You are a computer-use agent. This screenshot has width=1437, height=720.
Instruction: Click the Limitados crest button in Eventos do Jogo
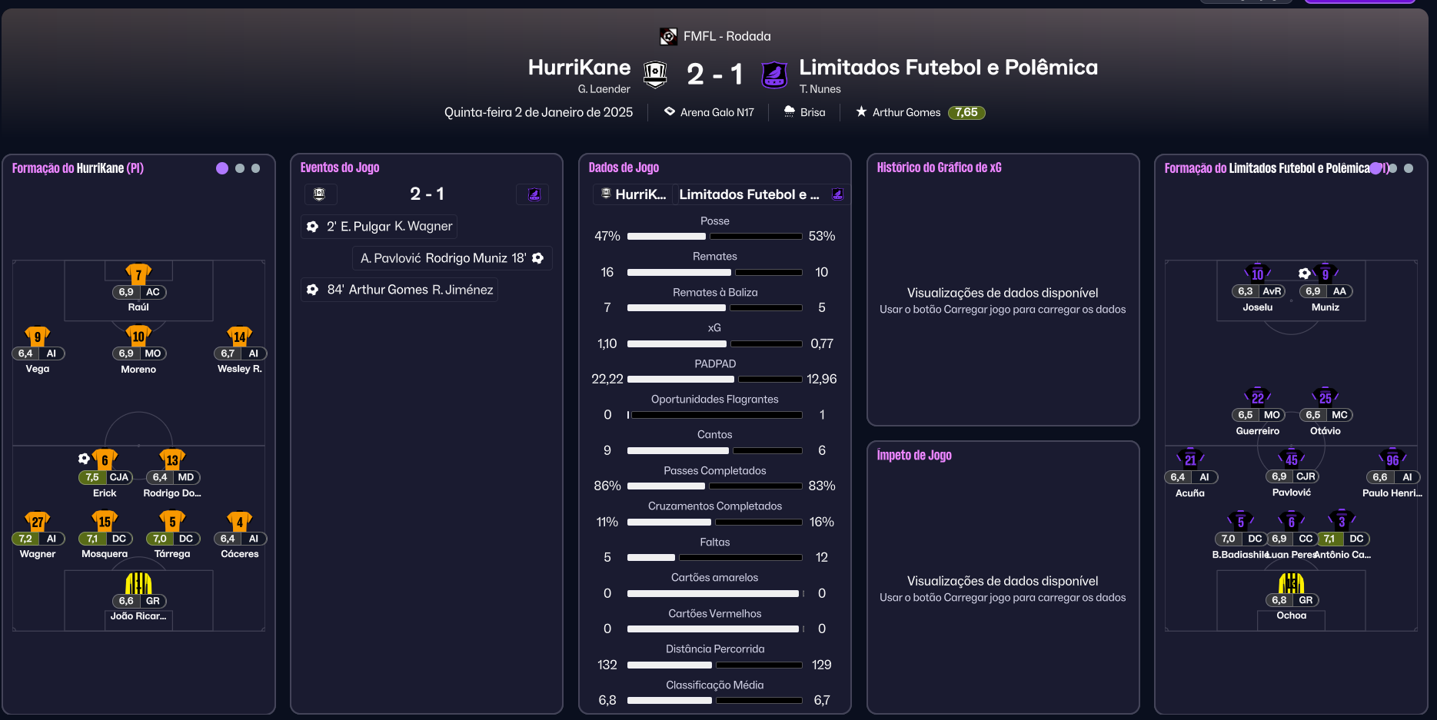pos(534,194)
